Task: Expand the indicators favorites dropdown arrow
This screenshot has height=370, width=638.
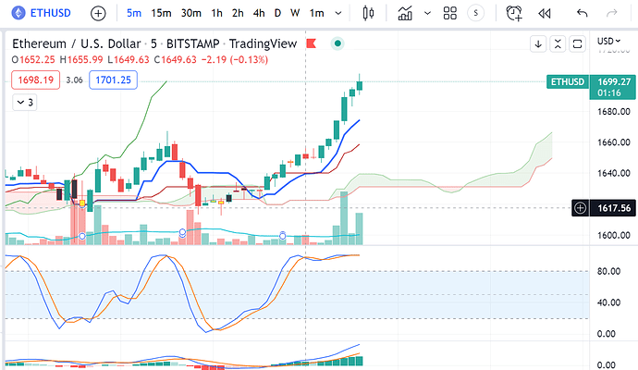Action: 427,14
